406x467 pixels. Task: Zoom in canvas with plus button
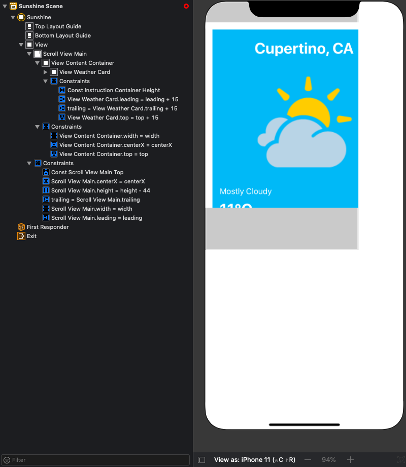[350, 460]
